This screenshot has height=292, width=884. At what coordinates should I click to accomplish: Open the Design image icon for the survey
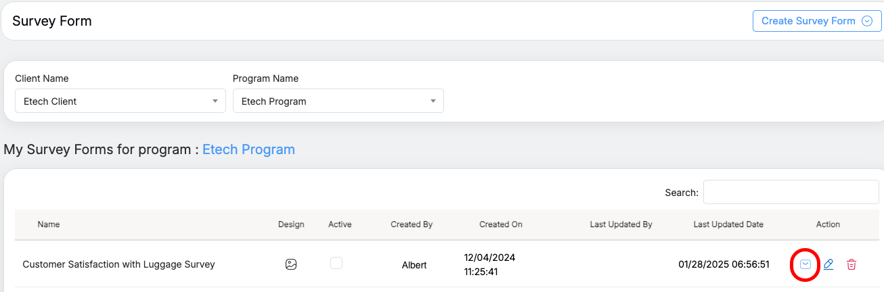coord(291,264)
